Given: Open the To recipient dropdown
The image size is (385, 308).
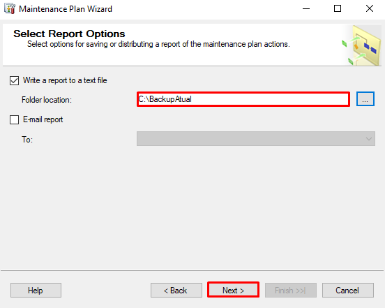Looking at the screenshot, I should (256, 139).
